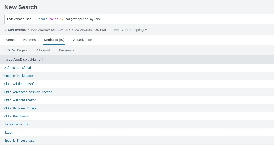
Task: Select the Okta Dashboard entry
Action: click(17, 116)
